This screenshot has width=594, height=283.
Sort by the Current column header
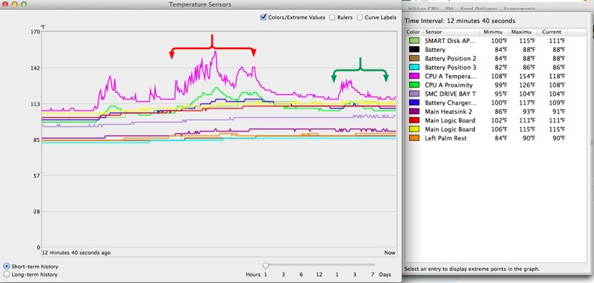[551, 32]
